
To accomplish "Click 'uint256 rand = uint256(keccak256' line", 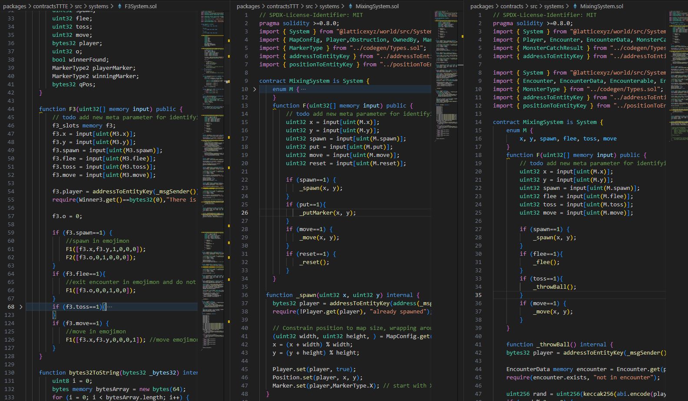I will pos(586,394).
